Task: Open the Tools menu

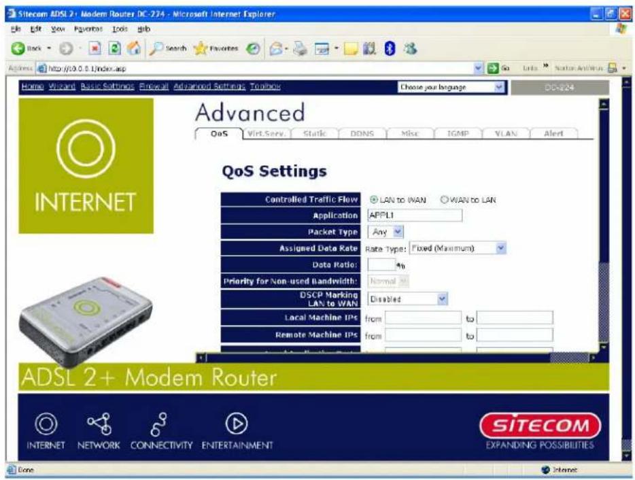Action: [120, 29]
